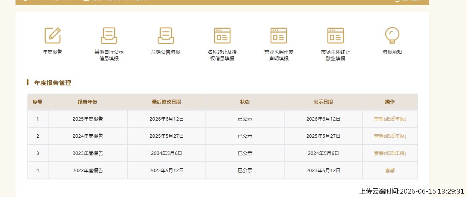
Task: Open the 市场主体终止歇业填报 window icon
Action: (x=335, y=35)
